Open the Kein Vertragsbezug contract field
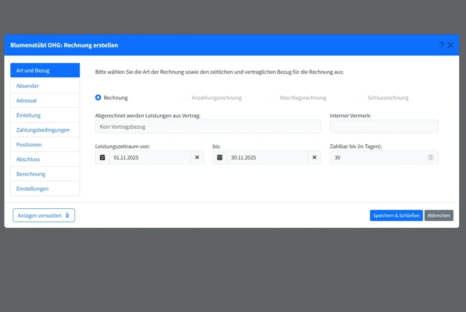This screenshot has width=466, height=312. [208, 127]
